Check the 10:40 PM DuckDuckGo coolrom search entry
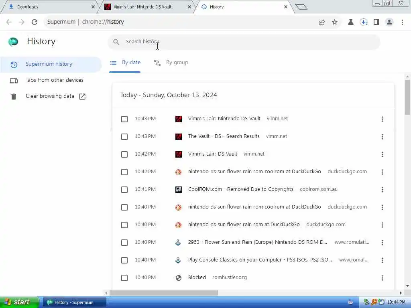 pyautogui.click(x=124, y=207)
